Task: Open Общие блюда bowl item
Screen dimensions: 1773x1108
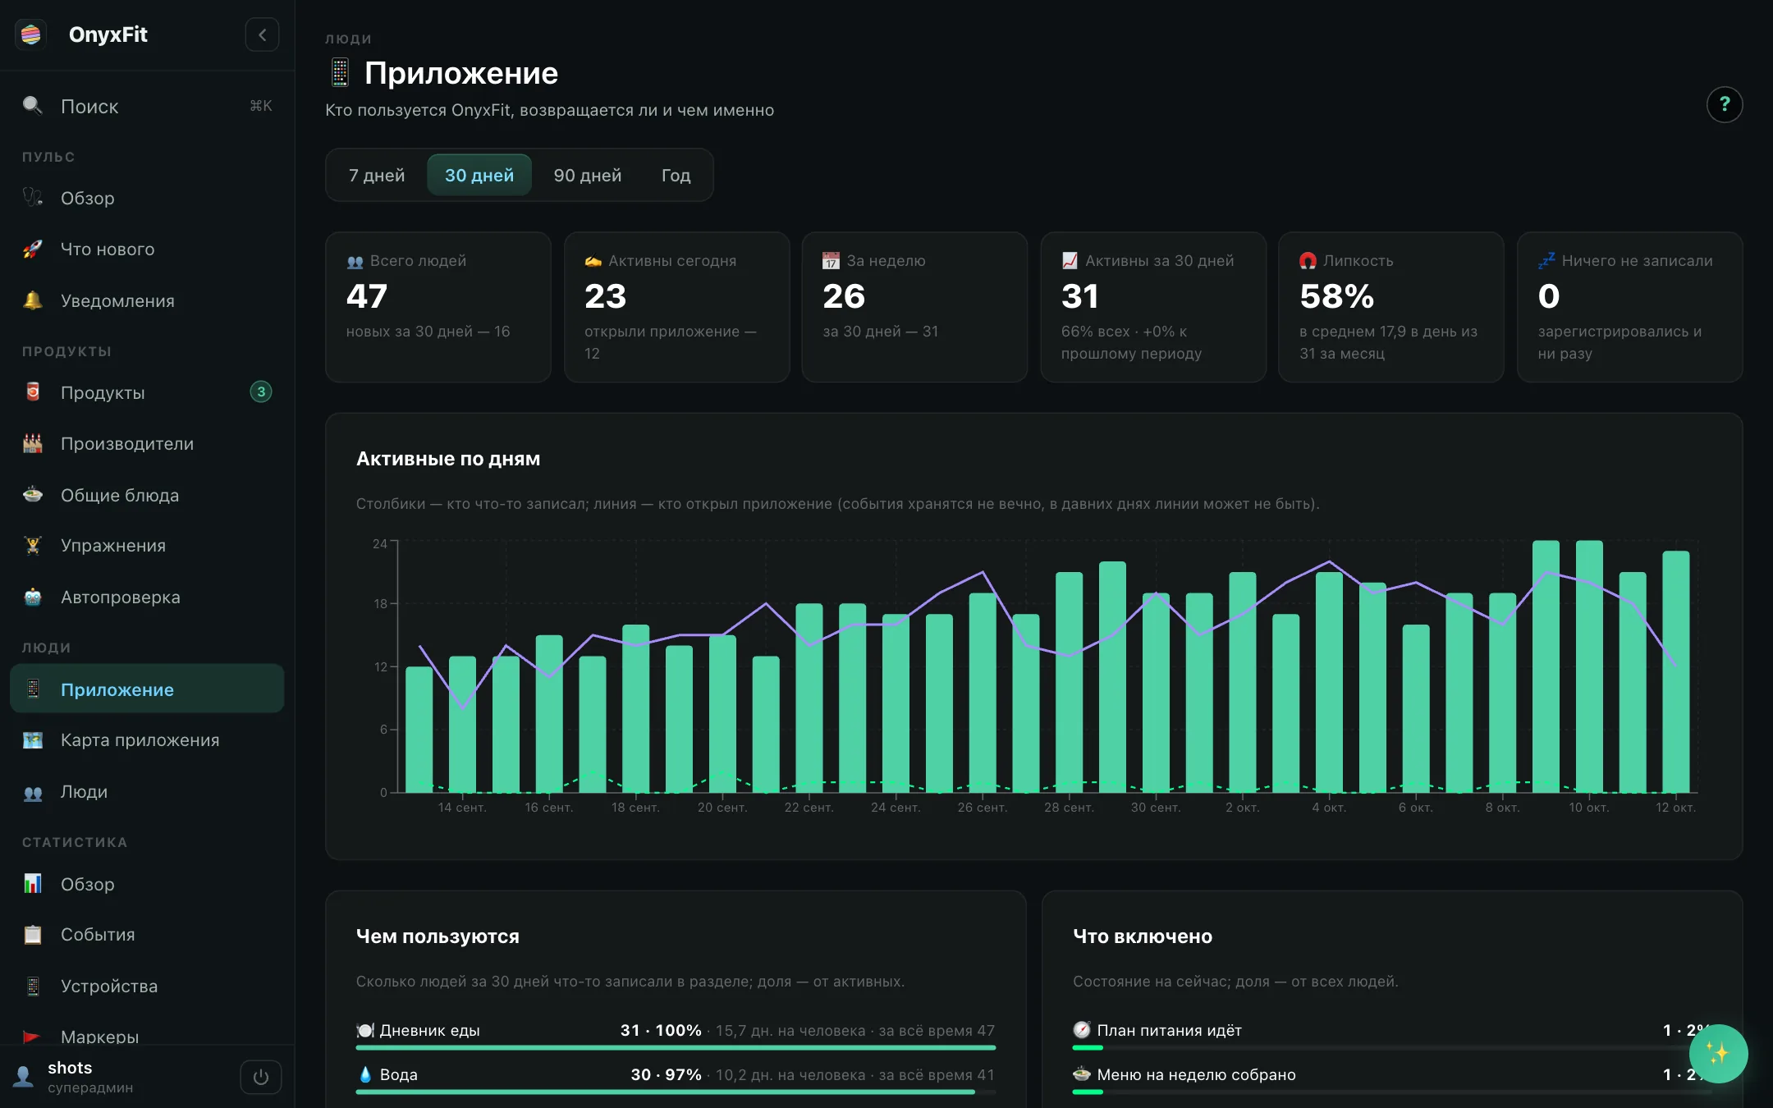Action: pos(148,495)
